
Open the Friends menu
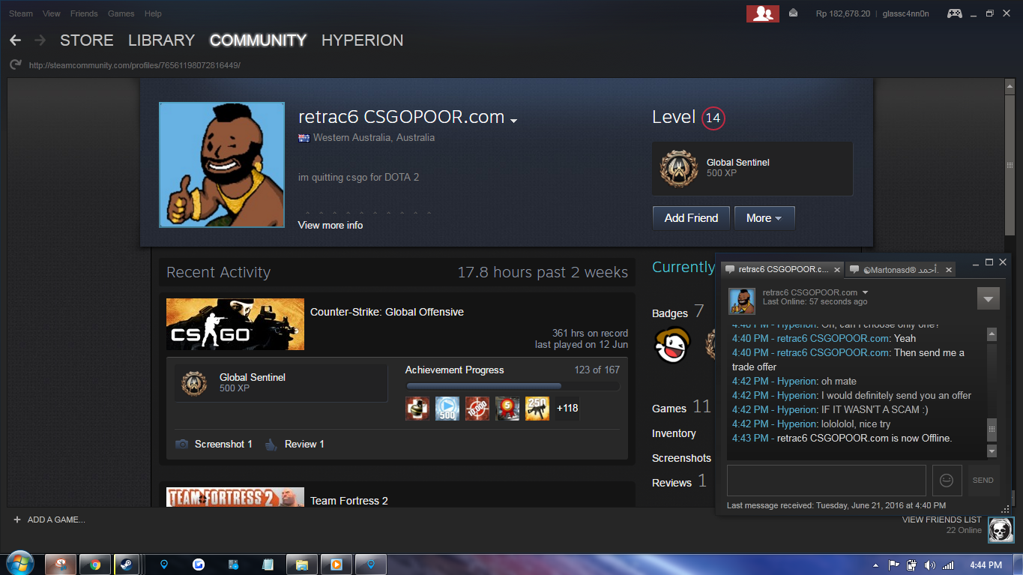(x=84, y=13)
